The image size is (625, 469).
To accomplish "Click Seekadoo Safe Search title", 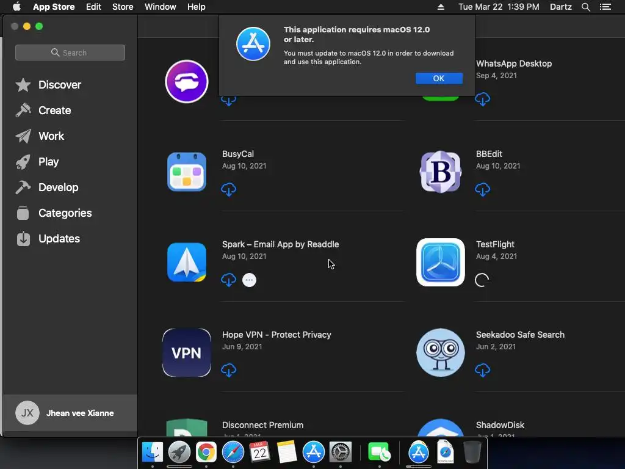I will (520, 335).
